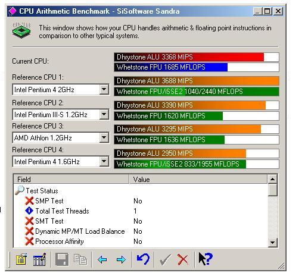The image size is (305, 276).
Task: Go forward with the right blue arrow
Action: [x=121, y=259]
